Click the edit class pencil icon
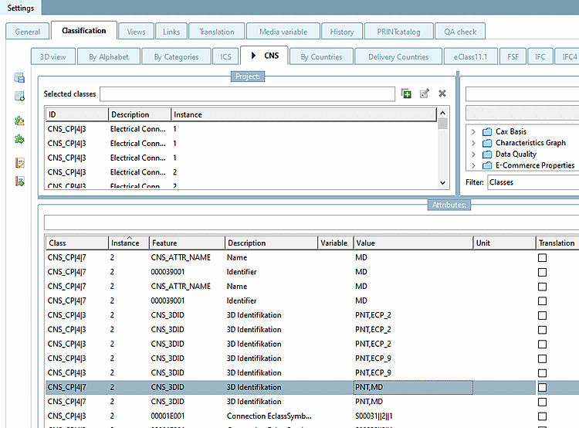The width and height of the screenshot is (579, 428). (425, 93)
